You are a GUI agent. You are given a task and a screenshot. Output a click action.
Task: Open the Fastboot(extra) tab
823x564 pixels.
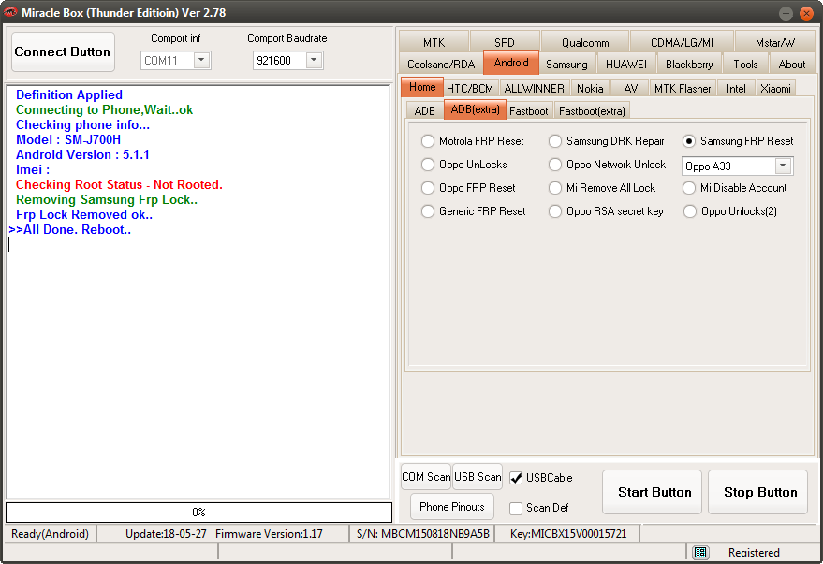pos(592,110)
